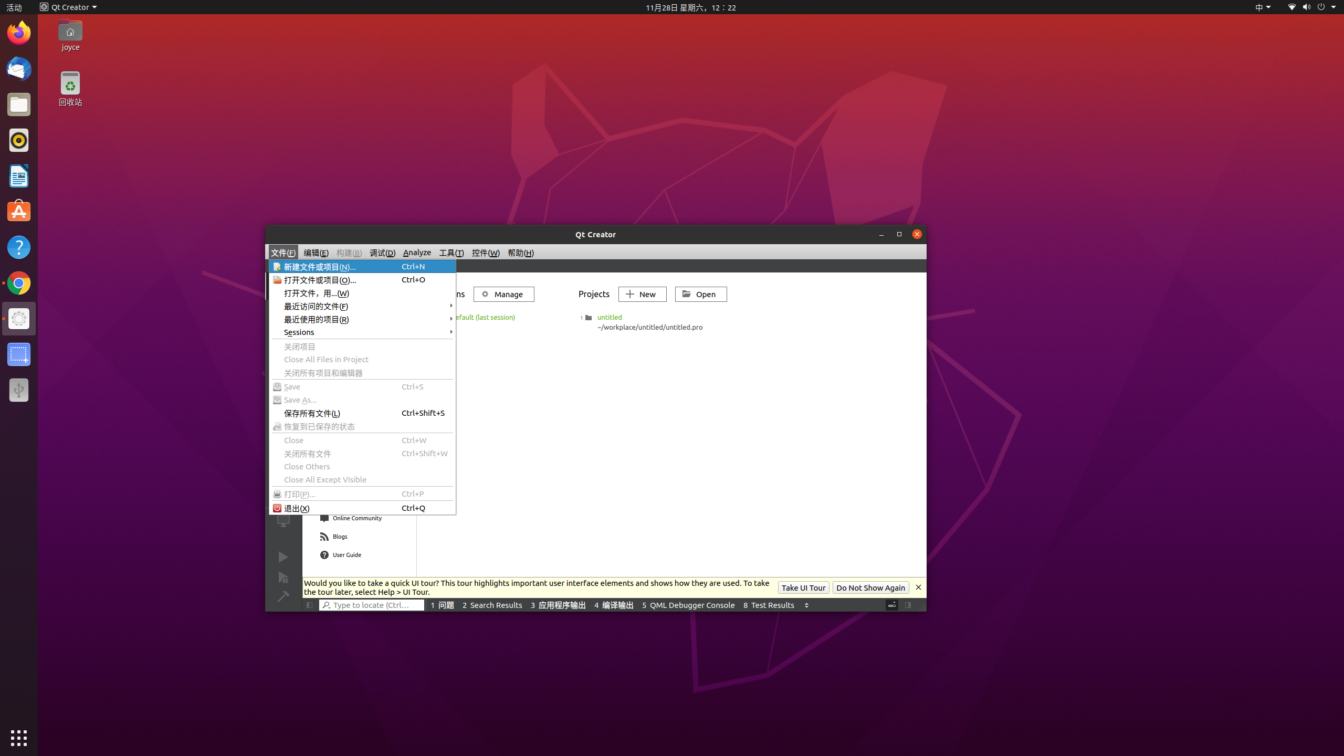Screen dimensions: 1344x756
Task: Open the Analyze menu
Action: click(x=417, y=253)
